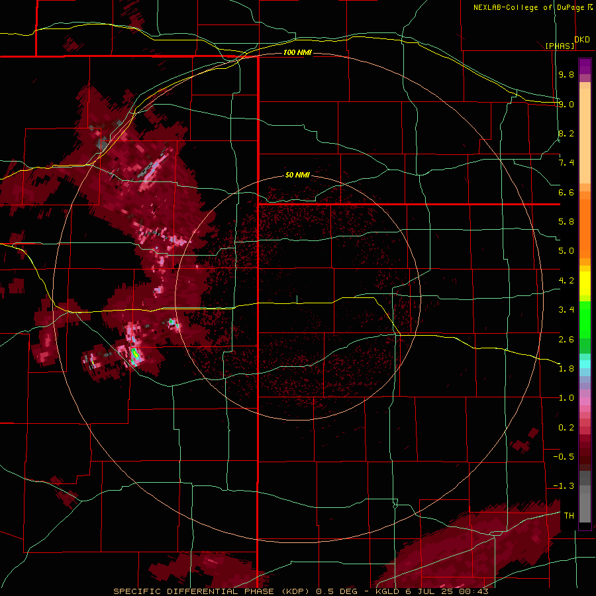Click the 100 NMI range ring label
This screenshot has width=596, height=596.
(x=297, y=52)
